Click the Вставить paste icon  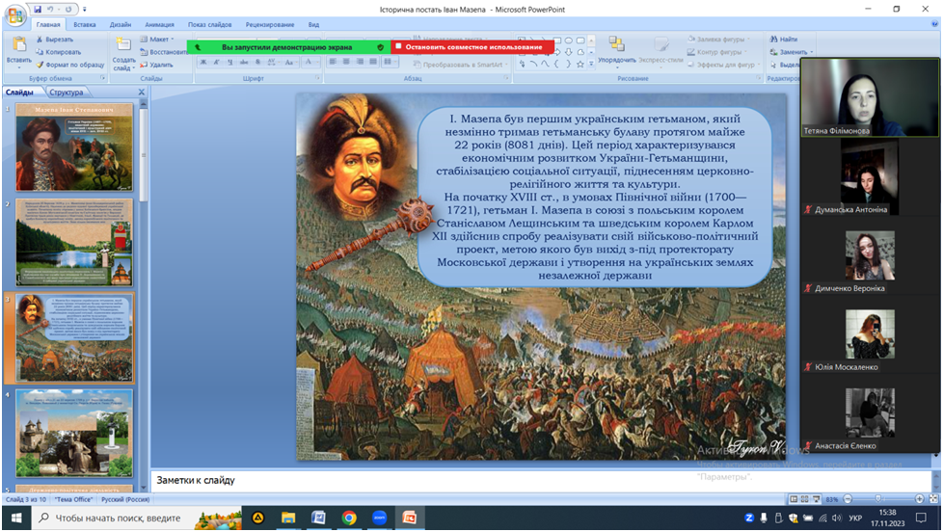(17, 45)
